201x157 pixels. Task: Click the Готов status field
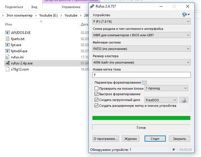(141, 127)
